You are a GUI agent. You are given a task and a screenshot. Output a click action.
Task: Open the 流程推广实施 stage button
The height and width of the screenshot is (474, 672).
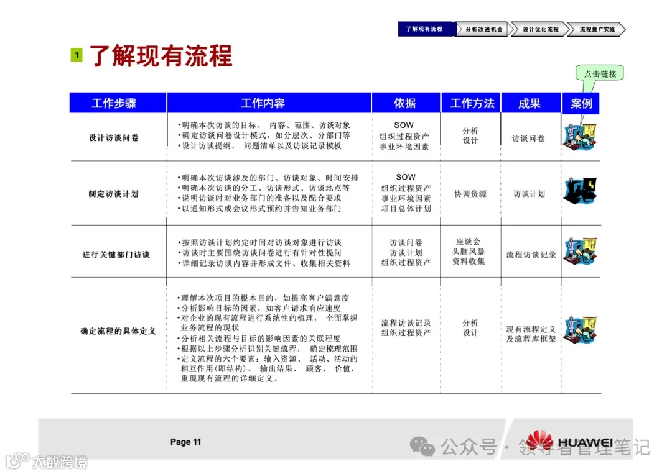point(599,29)
